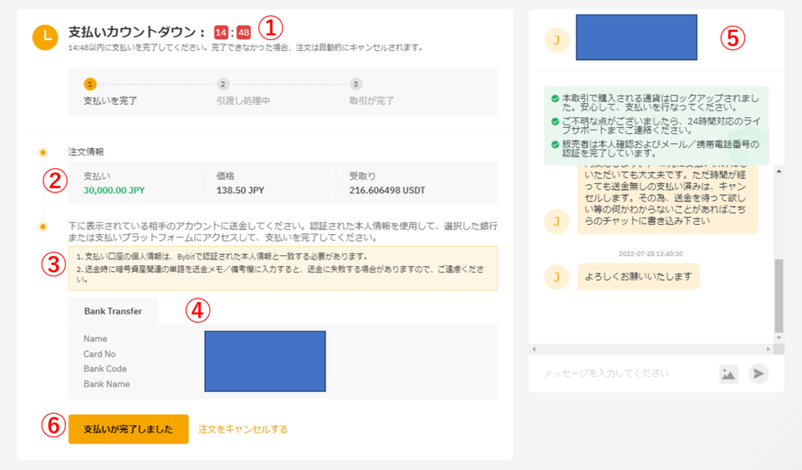Viewport: 802px width, 470px height.
Task: Click the image attachment icon in chat
Action: pos(728,374)
